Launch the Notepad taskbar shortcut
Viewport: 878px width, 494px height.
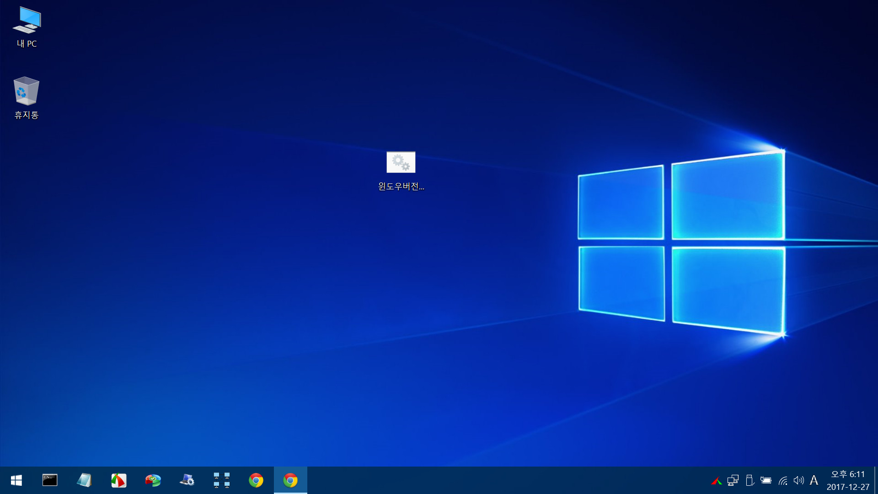(x=84, y=480)
